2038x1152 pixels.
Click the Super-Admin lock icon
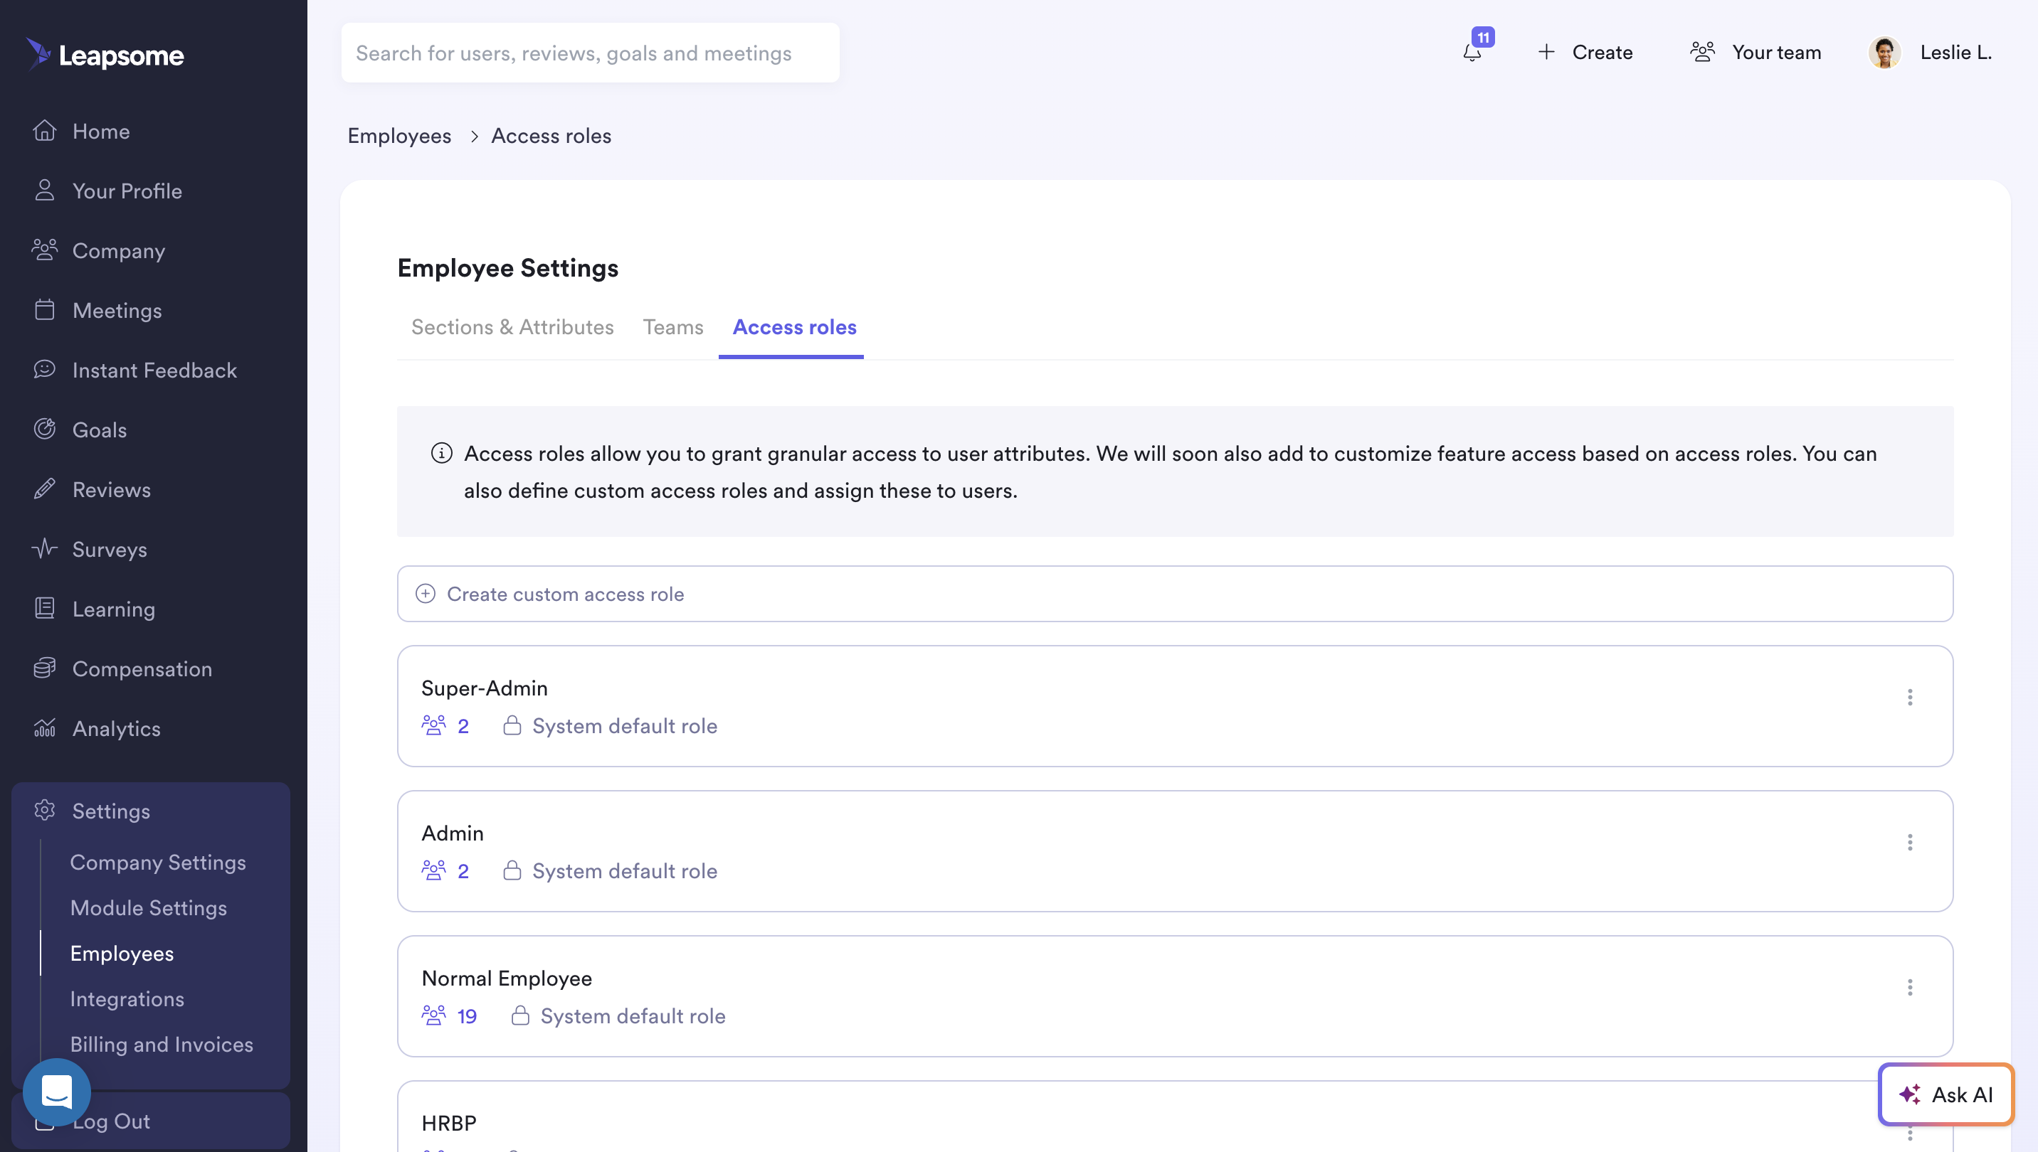coord(512,725)
